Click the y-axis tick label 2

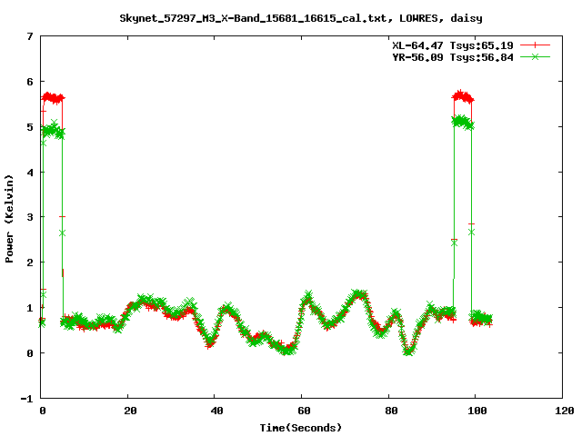[30, 263]
